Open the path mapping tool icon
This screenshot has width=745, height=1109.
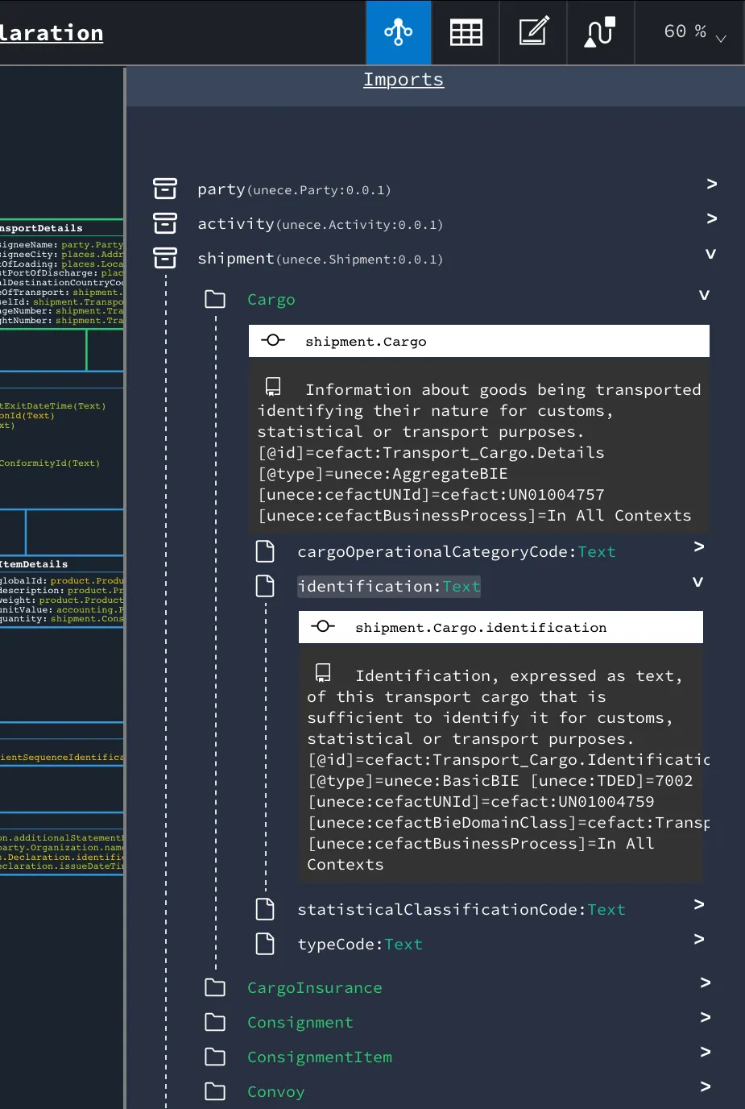coord(600,32)
